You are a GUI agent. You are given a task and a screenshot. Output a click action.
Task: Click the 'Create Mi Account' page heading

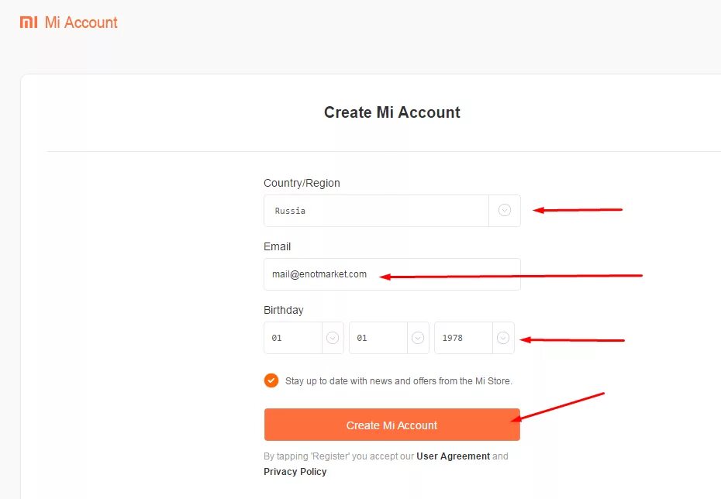(392, 112)
